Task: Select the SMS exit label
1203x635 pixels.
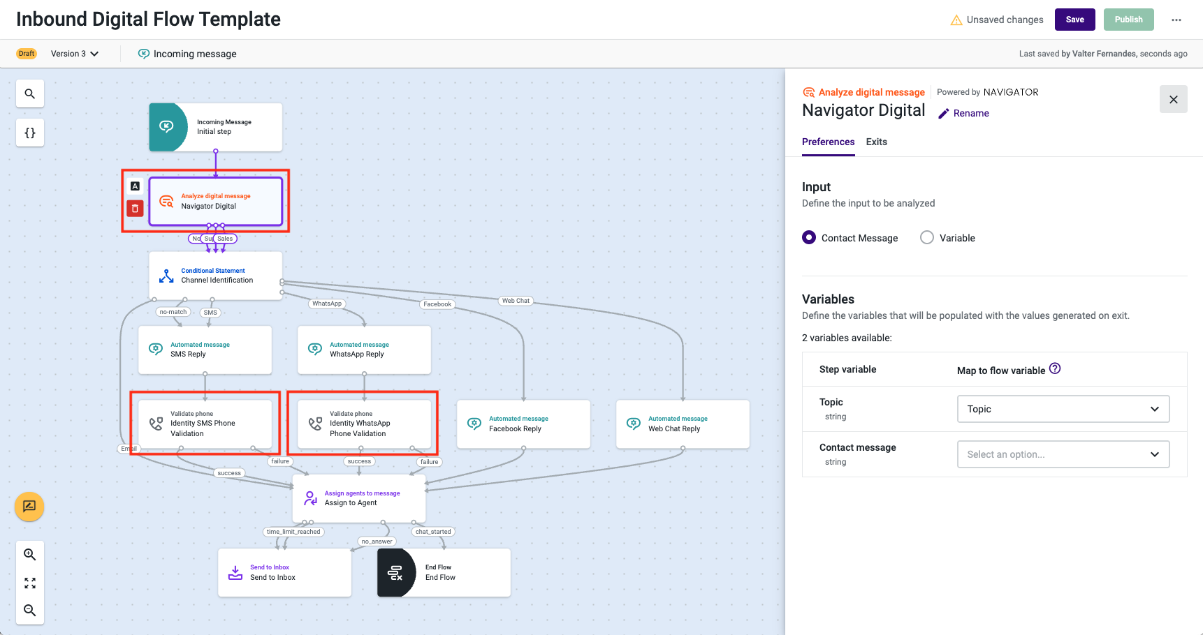Action: (x=210, y=313)
